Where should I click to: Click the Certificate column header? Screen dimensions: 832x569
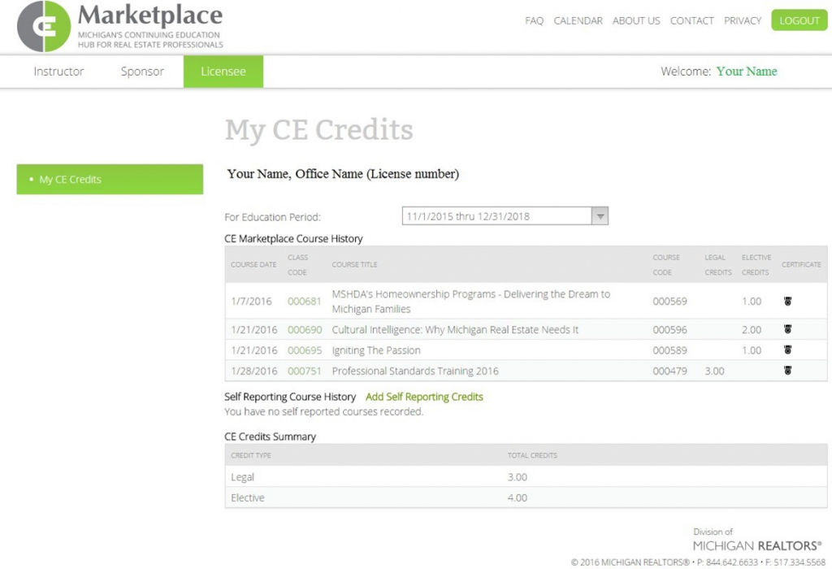point(801,264)
